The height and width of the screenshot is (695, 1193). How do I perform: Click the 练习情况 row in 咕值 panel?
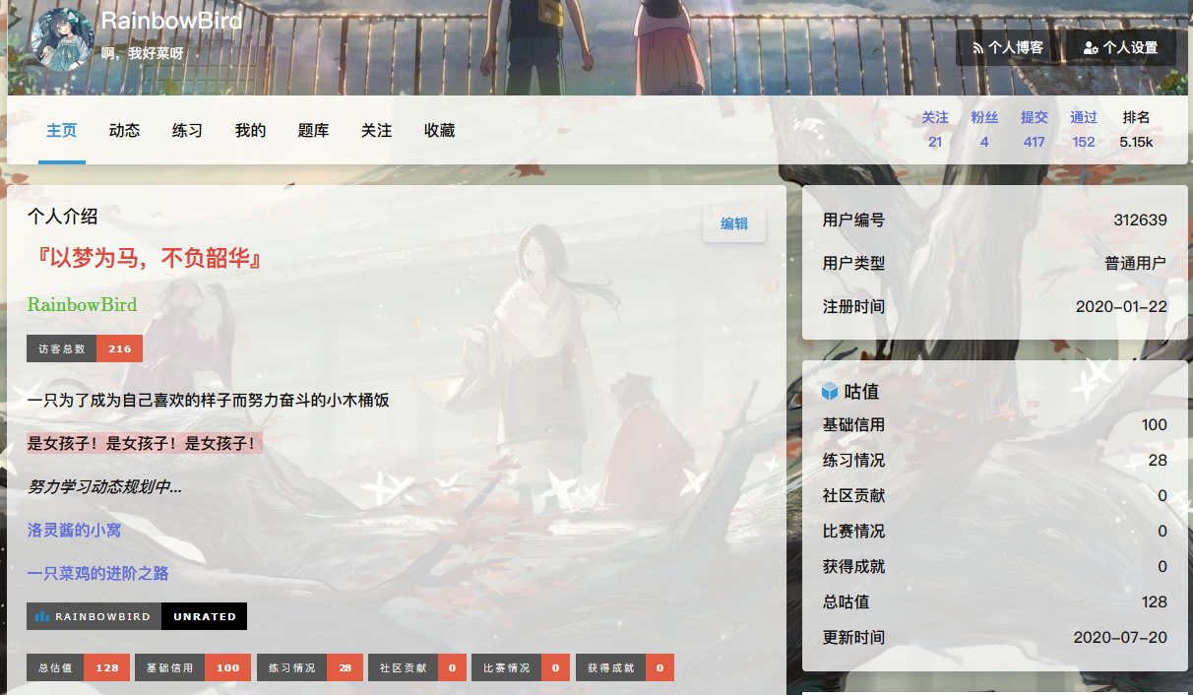pos(995,461)
